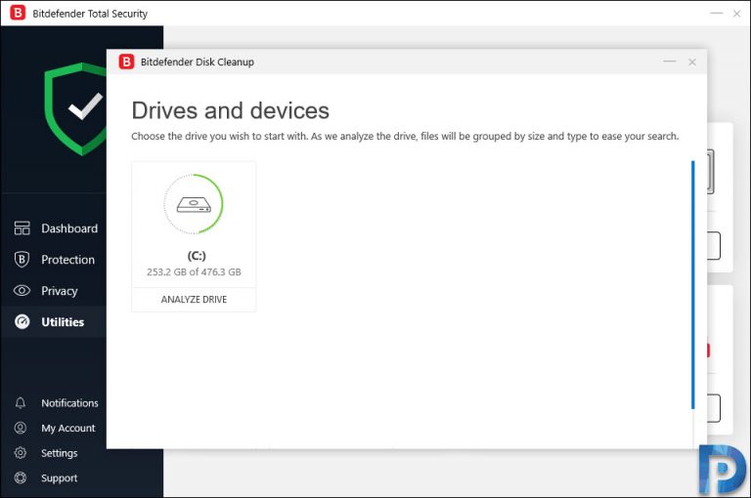Click the Notifications bell icon
Screen dimensions: 751x498
(x=21, y=403)
